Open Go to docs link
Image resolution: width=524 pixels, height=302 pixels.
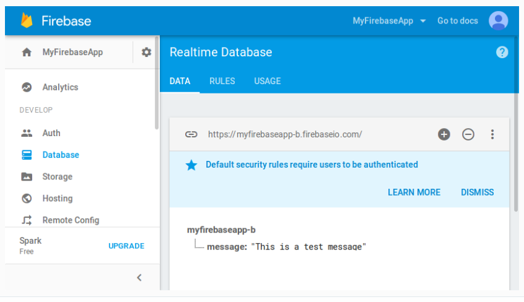click(457, 20)
